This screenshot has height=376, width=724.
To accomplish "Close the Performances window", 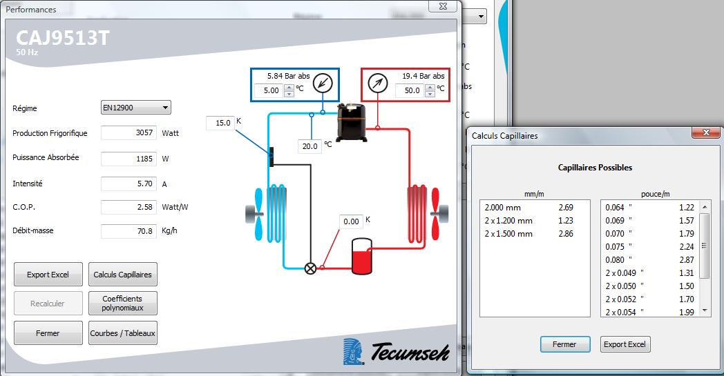I will [x=443, y=6].
